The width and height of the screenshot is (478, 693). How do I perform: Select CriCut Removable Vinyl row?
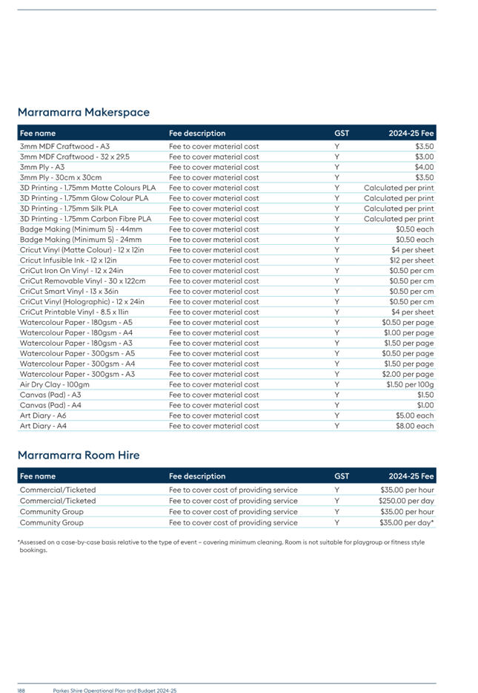[227, 281]
